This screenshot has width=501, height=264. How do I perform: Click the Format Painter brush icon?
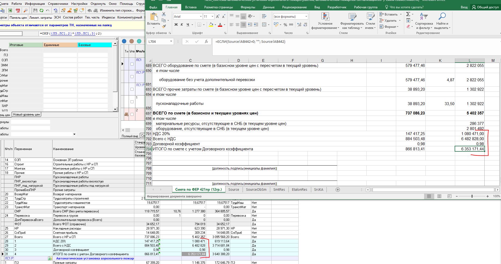[164, 26]
